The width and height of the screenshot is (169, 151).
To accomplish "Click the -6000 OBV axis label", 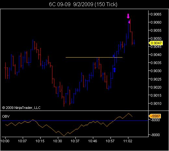I will [155, 120].
